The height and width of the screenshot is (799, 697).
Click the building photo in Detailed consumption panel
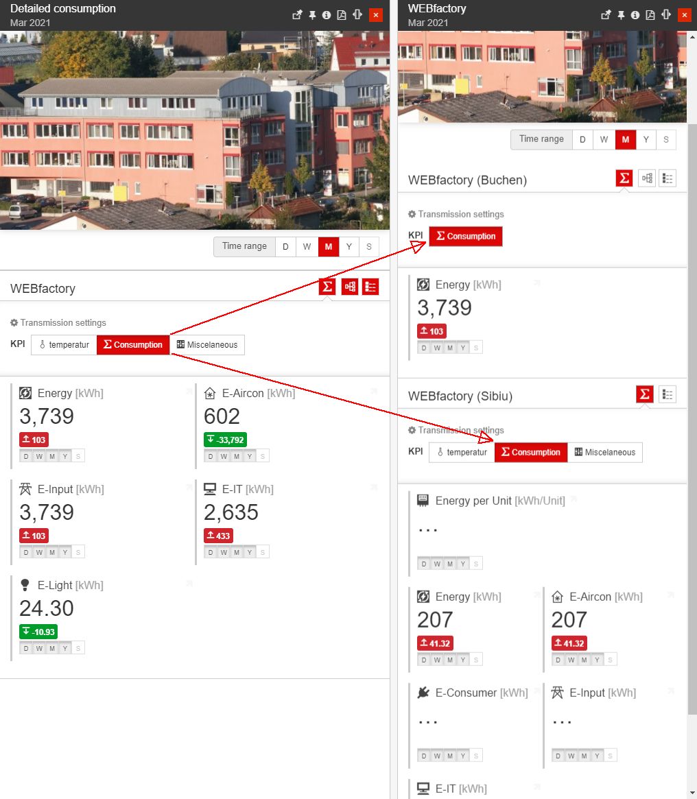195,130
